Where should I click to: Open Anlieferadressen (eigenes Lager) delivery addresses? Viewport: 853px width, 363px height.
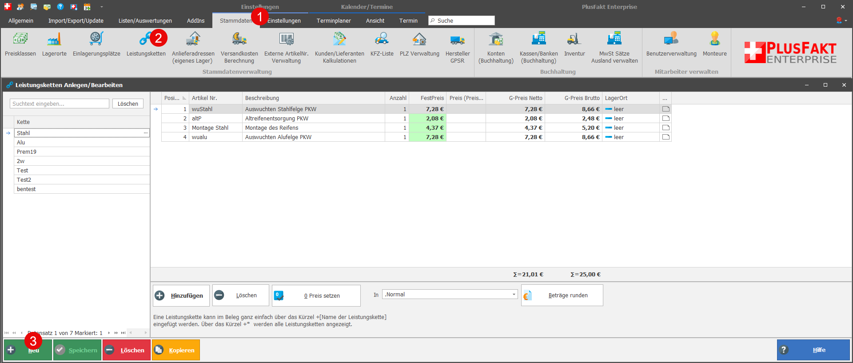[193, 48]
